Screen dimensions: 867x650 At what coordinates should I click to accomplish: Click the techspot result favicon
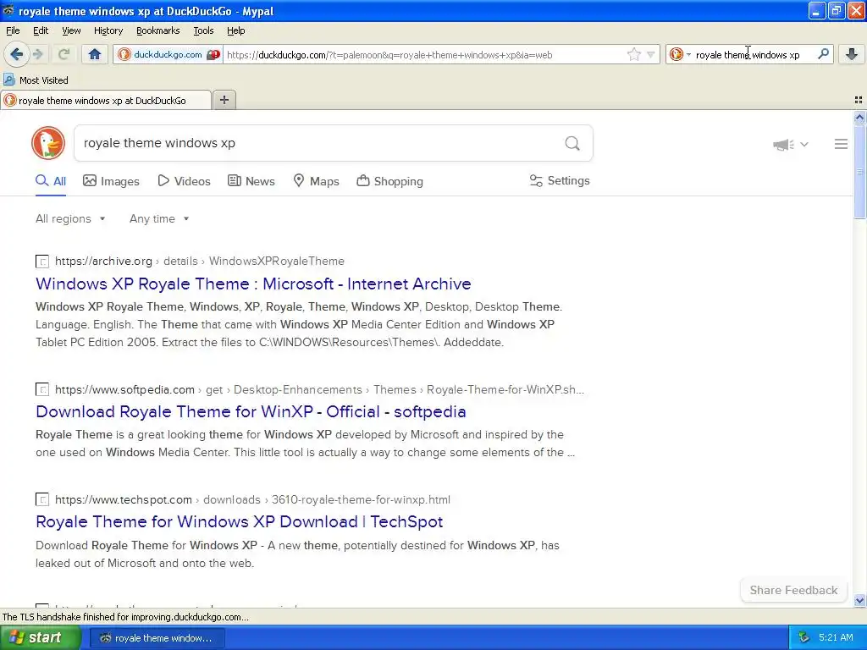42,499
